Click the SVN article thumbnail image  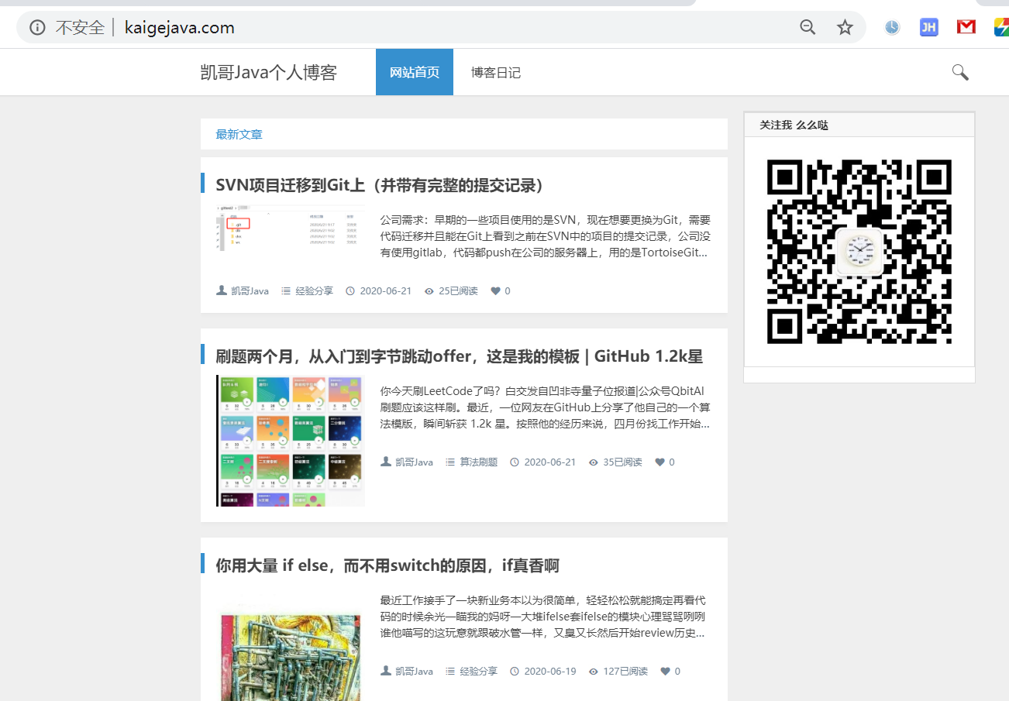pos(291,228)
